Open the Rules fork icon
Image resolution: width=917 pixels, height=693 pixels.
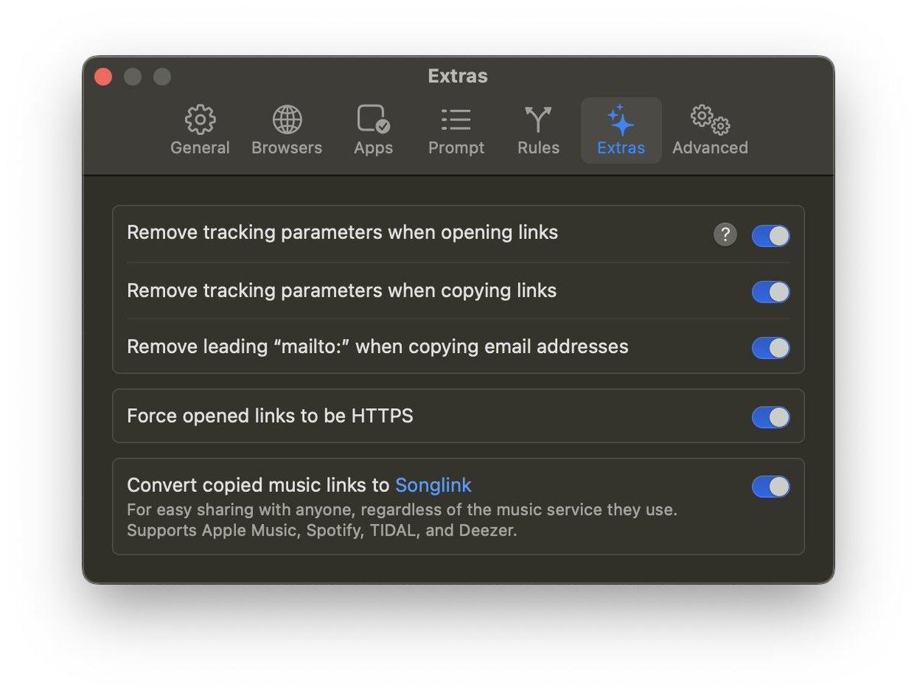click(x=538, y=119)
